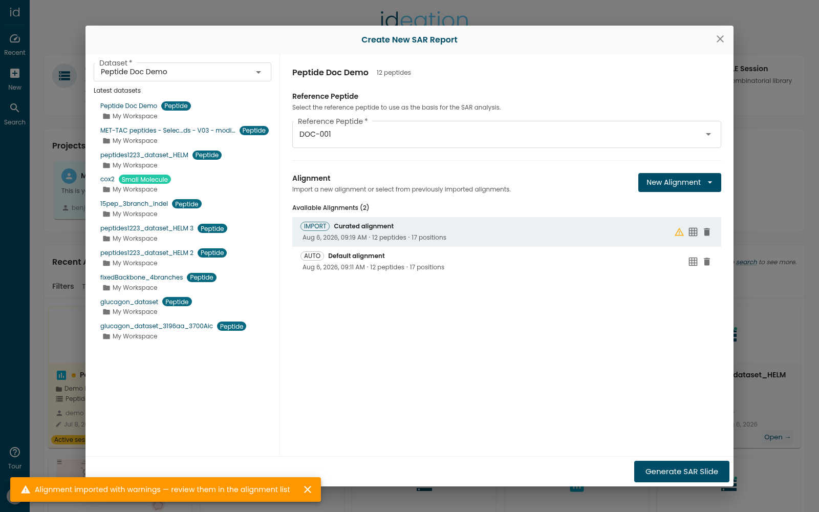Pick glucagon_dataset from latest datasets
The height and width of the screenshot is (512, 819).
[129, 302]
